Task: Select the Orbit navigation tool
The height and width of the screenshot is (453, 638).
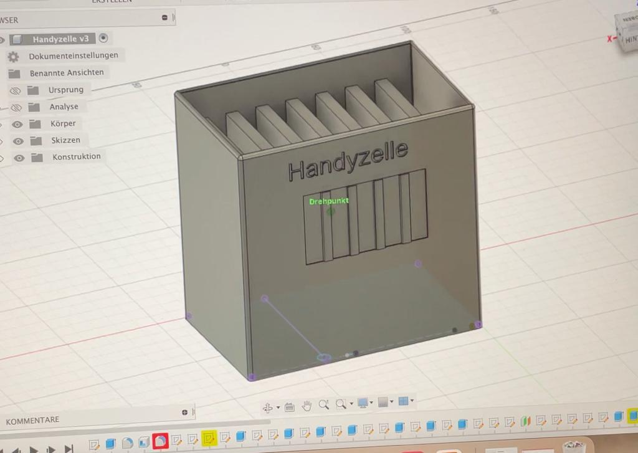Action: (x=268, y=408)
